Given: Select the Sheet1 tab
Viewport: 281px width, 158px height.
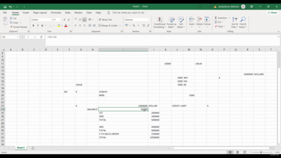Looking at the screenshot, I should click(x=21, y=148).
